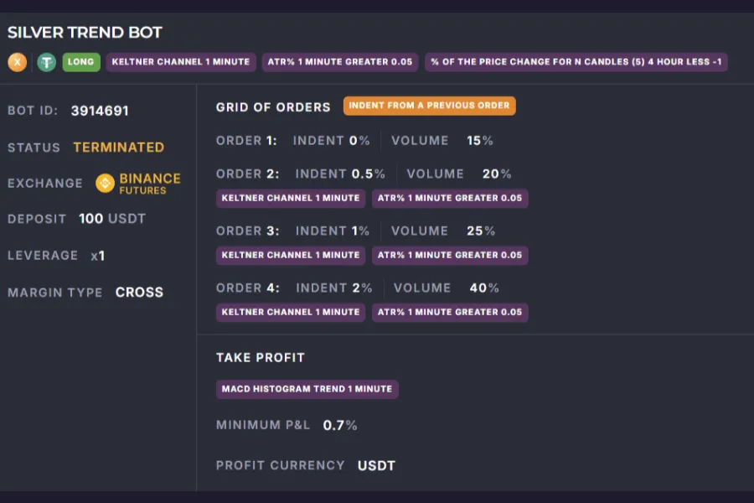Image resolution: width=754 pixels, height=503 pixels.
Task: Click the Indent From A Previous Order badge
Action: pos(429,106)
